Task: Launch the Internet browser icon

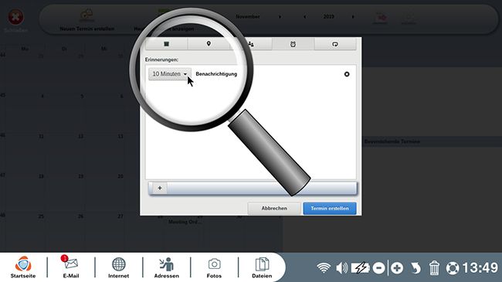Action: (x=118, y=267)
